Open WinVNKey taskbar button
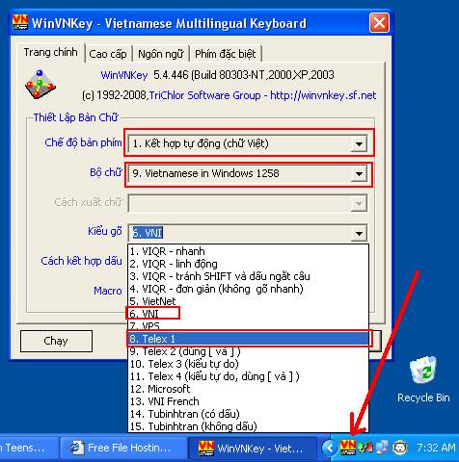This screenshot has width=459, height=462. 252,448
